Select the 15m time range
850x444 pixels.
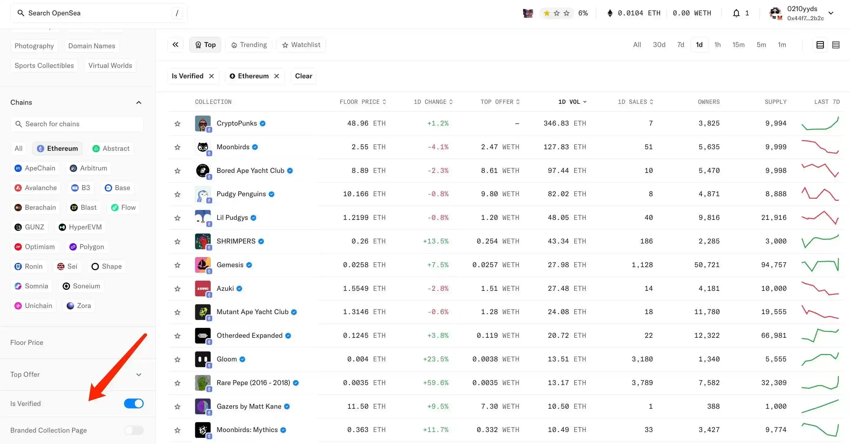[x=738, y=45]
